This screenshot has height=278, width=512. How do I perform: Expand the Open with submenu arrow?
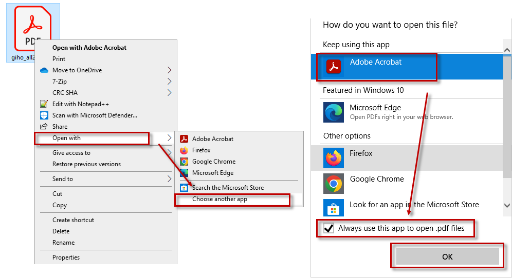[169, 138]
